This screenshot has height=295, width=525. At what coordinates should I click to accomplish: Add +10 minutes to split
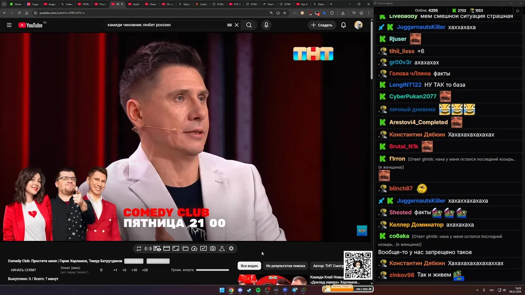point(134,270)
